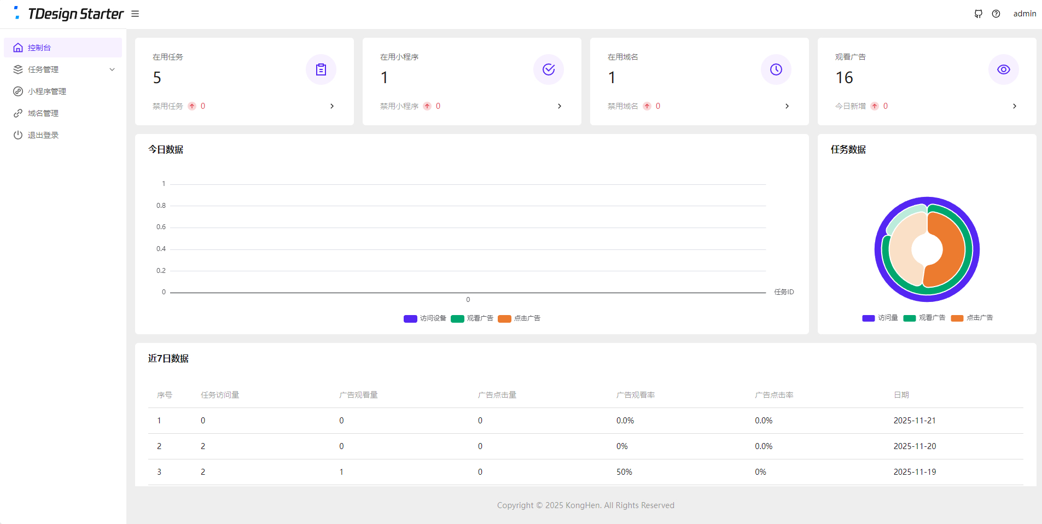
Task: Collapse sidebar with the hamburger menu icon
Action: coord(135,14)
